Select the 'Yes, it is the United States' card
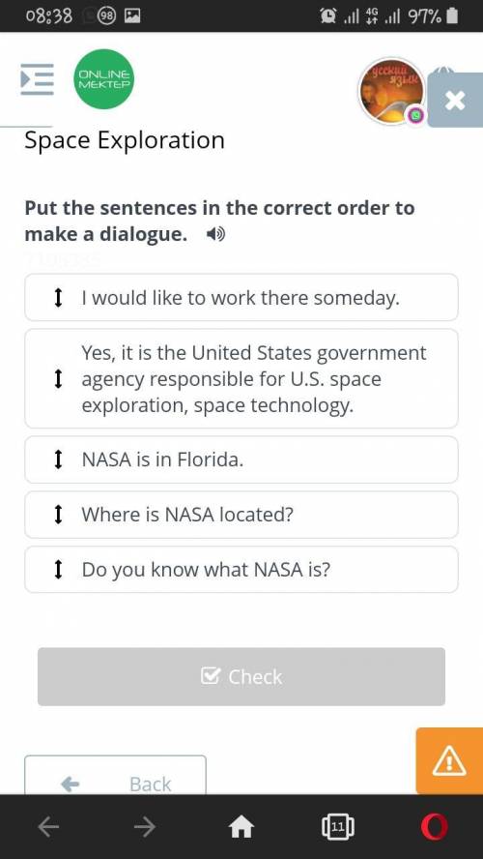Image resolution: width=483 pixels, height=859 pixels. coord(241,378)
